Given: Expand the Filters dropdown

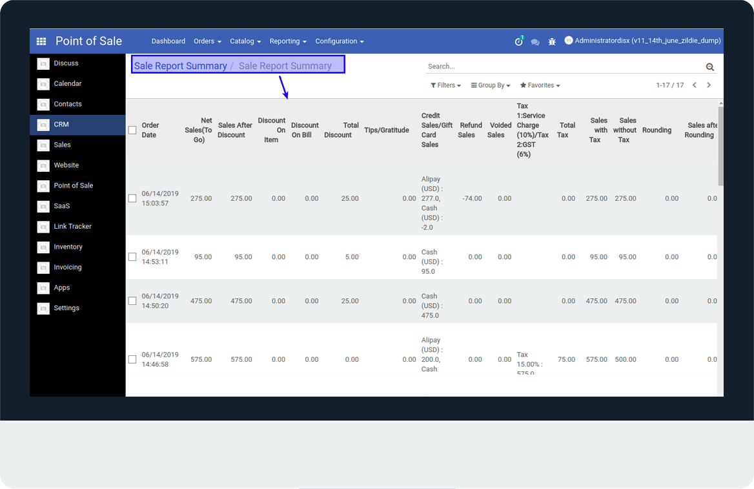Looking at the screenshot, I should point(446,85).
